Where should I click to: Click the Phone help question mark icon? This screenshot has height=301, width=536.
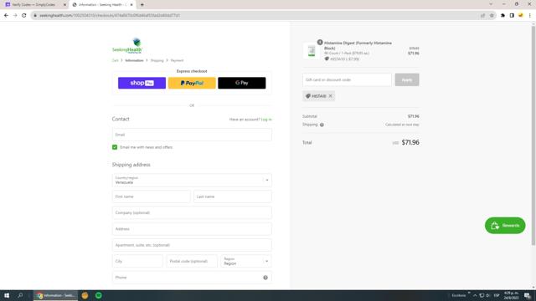click(x=265, y=278)
